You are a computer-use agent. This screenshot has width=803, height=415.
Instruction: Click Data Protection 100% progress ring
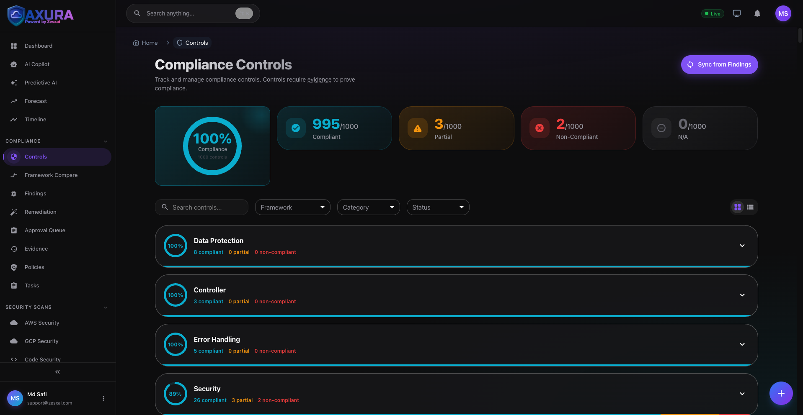176,246
